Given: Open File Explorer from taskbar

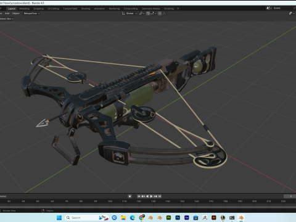Looking at the screenshot, I should tap(123, 218).
